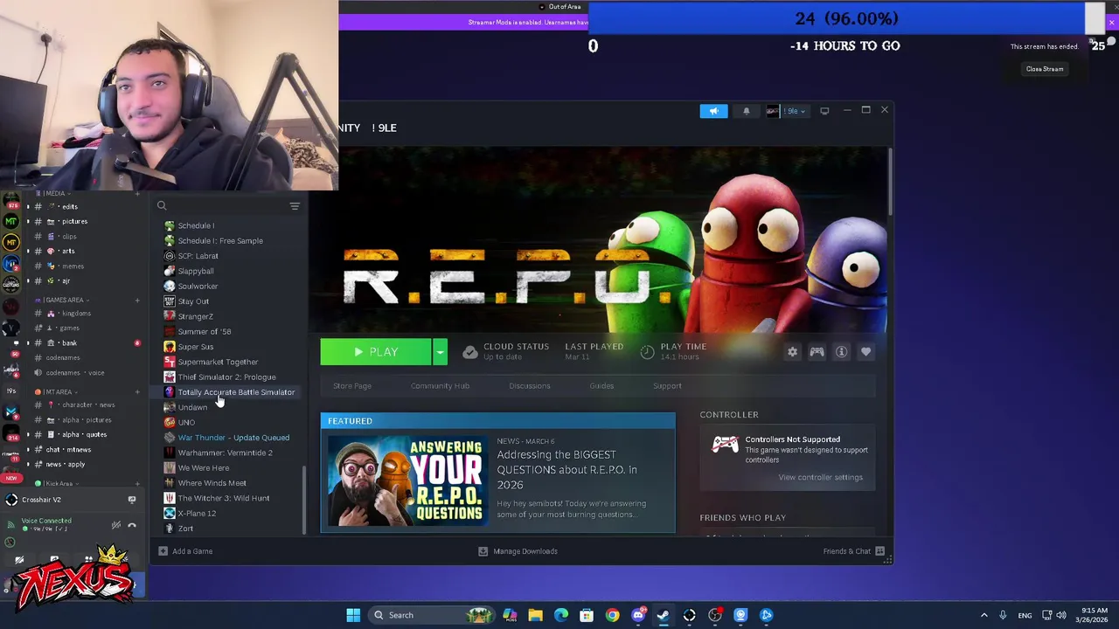
Task: Collapse the MT AREA category in Discord
Action: (x=59, y=392)
